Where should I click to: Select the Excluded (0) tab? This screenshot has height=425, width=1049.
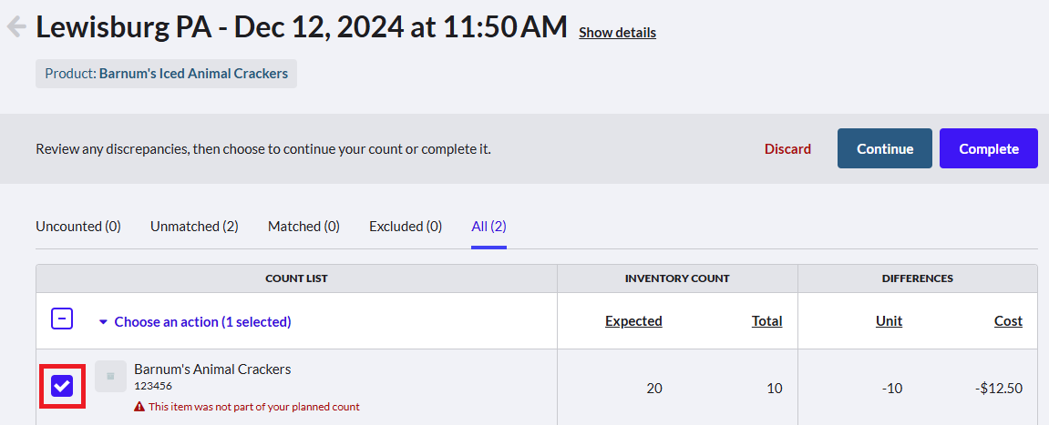point(406,227)
